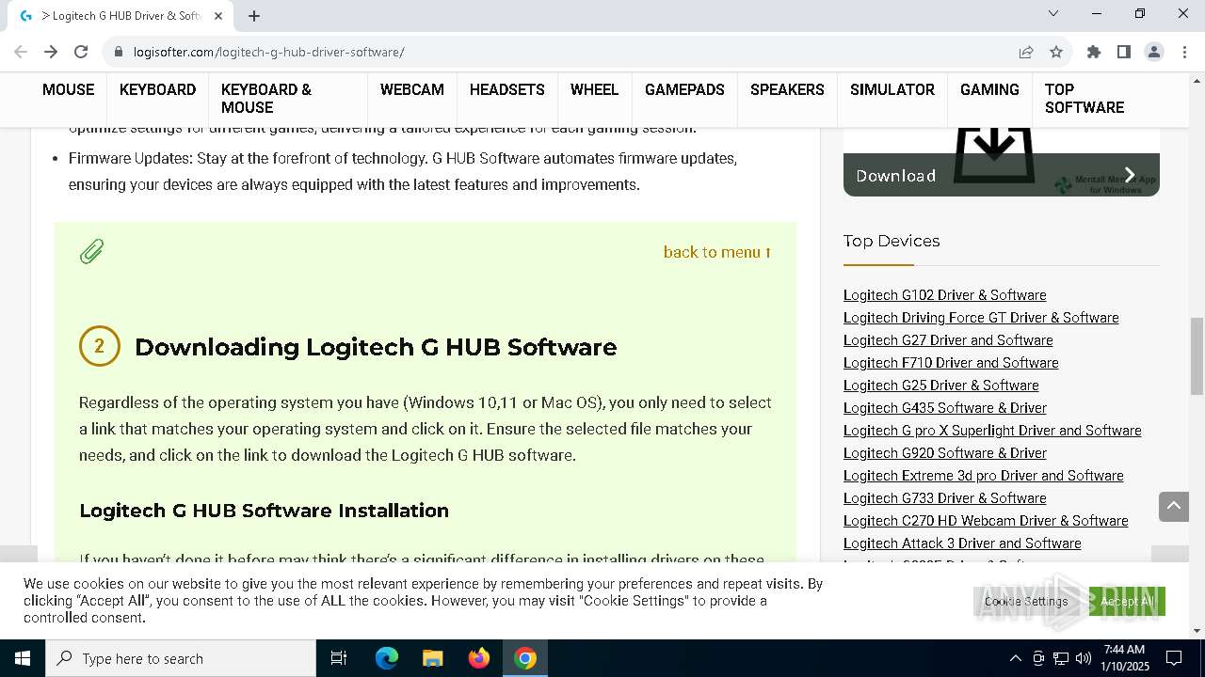
Task: Open Chrome's three-dot menu
Action: (1184, 52)
